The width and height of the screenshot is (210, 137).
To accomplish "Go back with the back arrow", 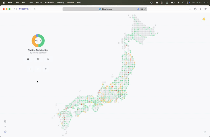I will pyautogui.click(x=35, y=9).
